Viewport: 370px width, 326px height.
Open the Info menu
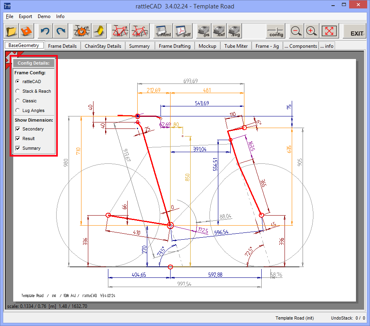click(61, 16)
